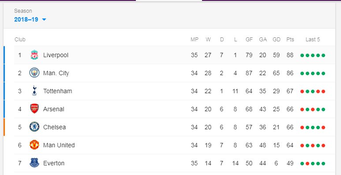Click Everton's red loss result dot

(307, 164)
